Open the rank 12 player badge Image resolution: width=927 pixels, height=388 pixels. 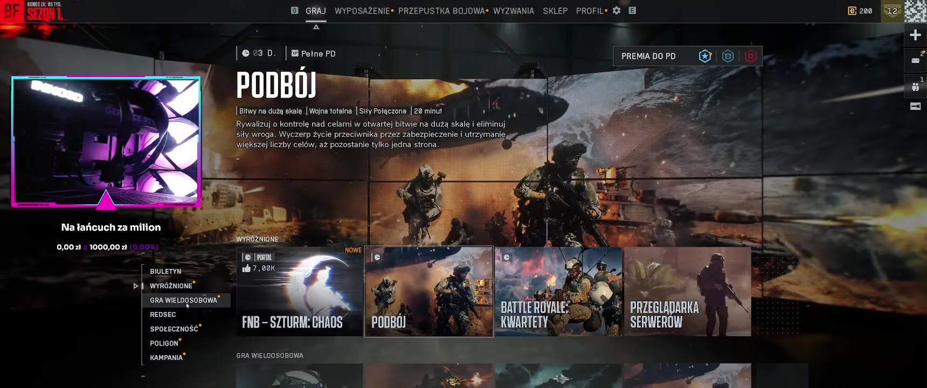tap(892, 11)
